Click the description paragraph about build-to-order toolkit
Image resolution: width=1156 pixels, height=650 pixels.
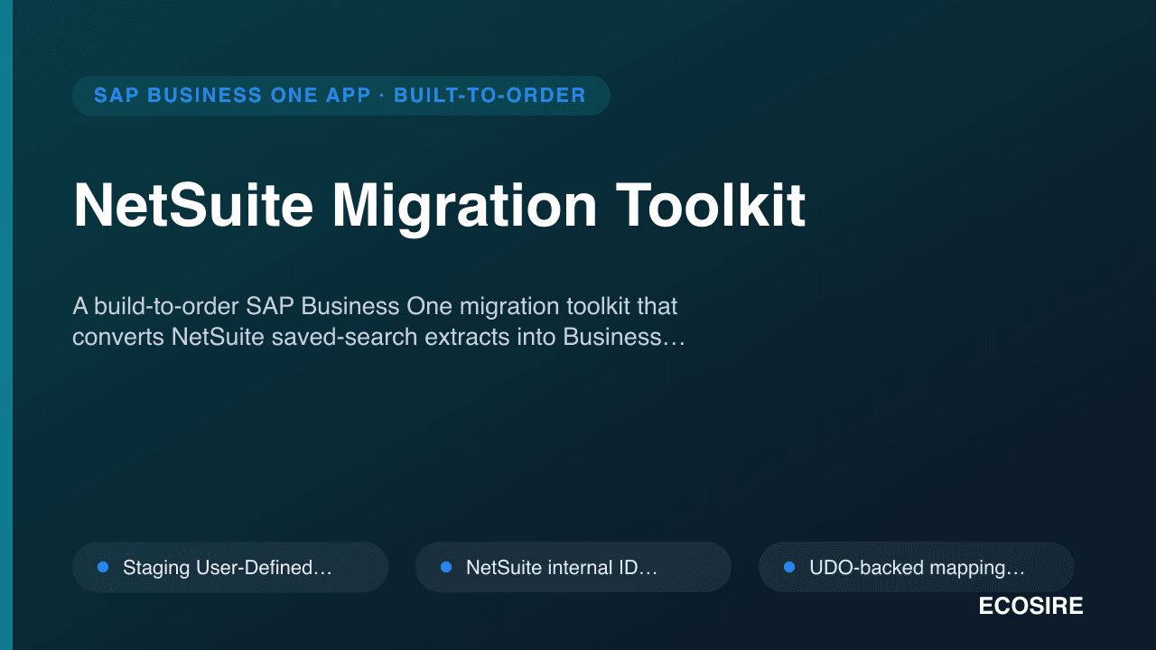[378, 322]
